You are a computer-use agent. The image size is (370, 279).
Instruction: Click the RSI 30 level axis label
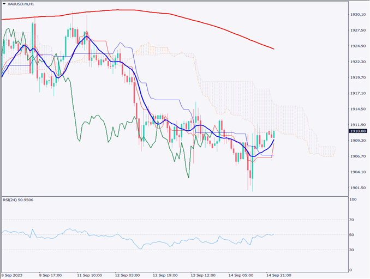(x=353, y=250)
